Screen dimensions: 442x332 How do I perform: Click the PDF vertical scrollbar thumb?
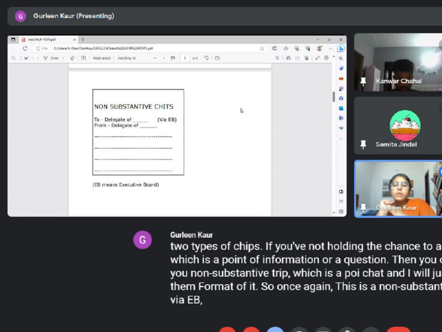tap(334, 97)
